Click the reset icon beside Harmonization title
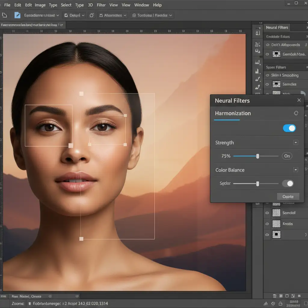Viewport: 308px width, 308px height. click(296, 113)
